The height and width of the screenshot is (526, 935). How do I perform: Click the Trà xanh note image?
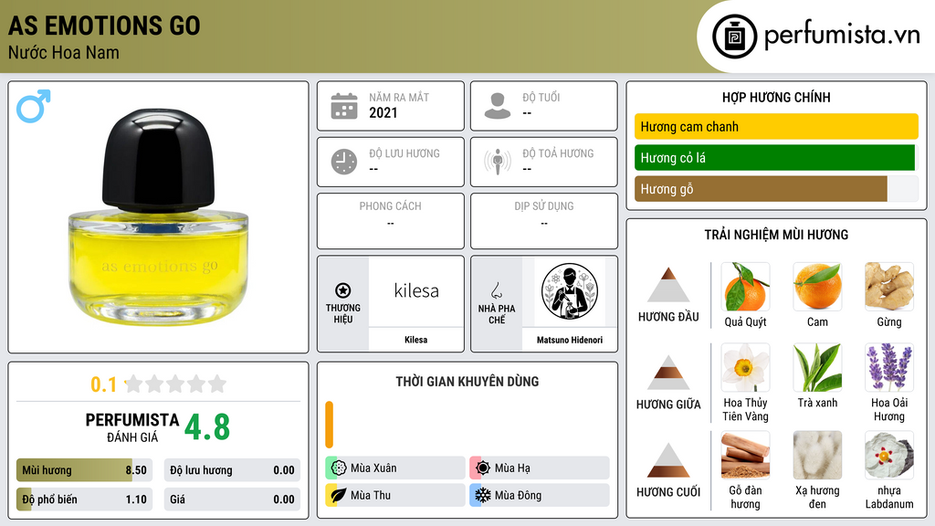click(817, 367)
